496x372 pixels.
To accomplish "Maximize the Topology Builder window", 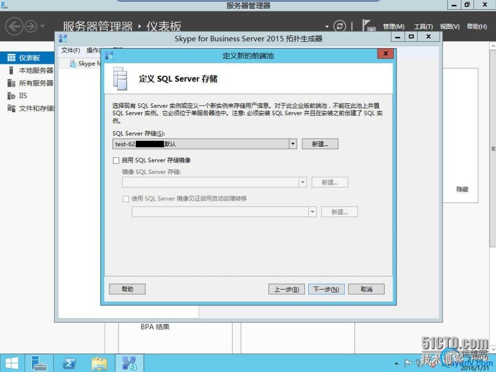I will (411, 37).
